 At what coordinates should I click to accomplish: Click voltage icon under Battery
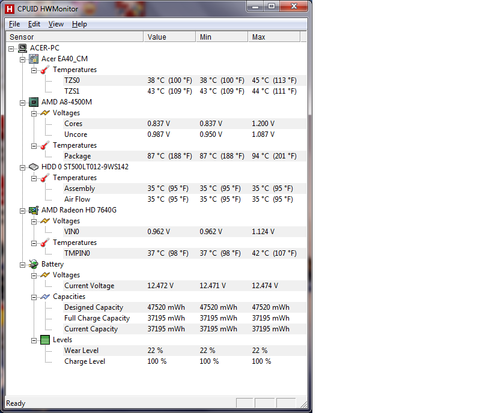pos(45,275)
